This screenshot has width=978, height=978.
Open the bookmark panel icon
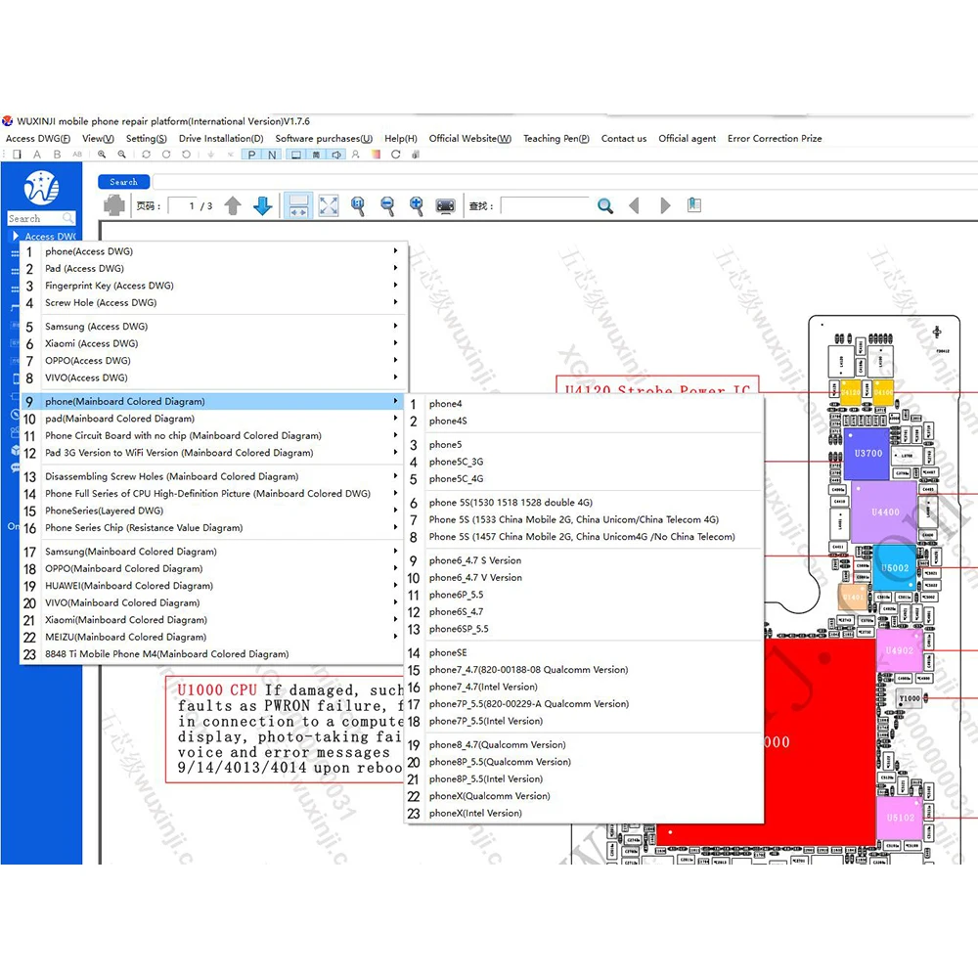click(694, 204)
